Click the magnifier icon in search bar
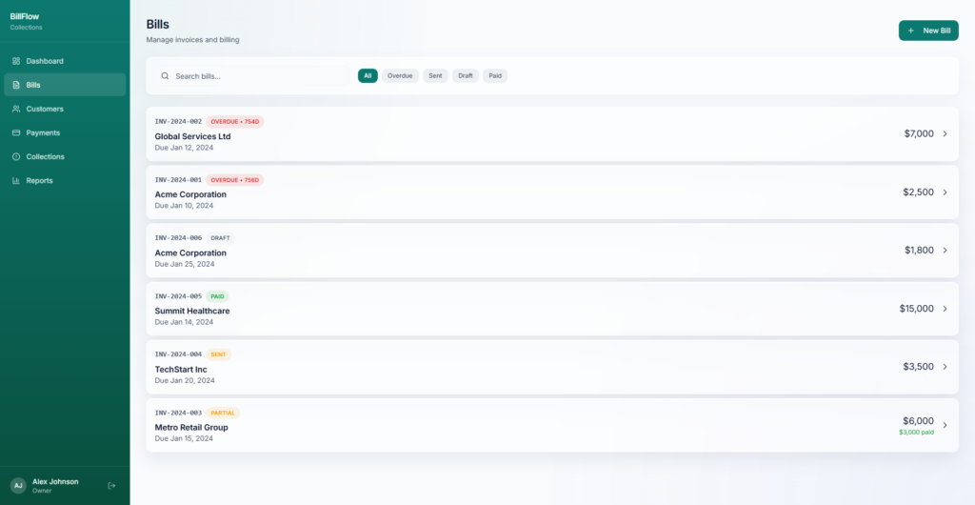 tap(165, 76)
